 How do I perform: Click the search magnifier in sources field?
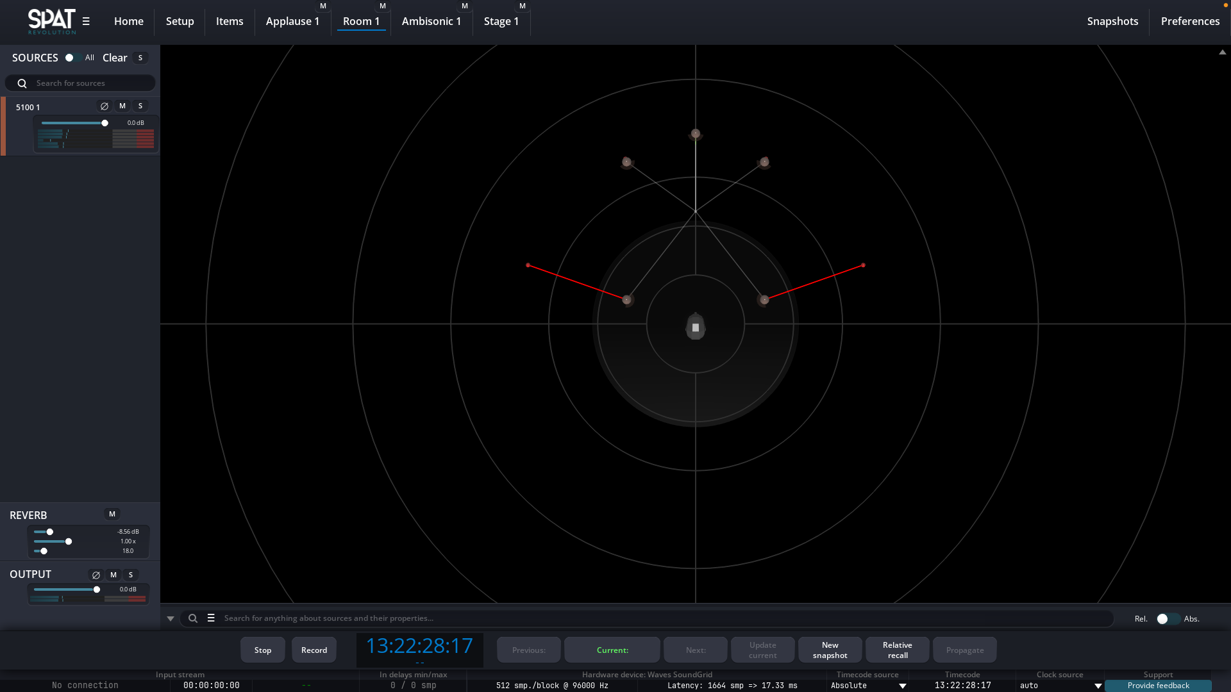pos(22,83)
